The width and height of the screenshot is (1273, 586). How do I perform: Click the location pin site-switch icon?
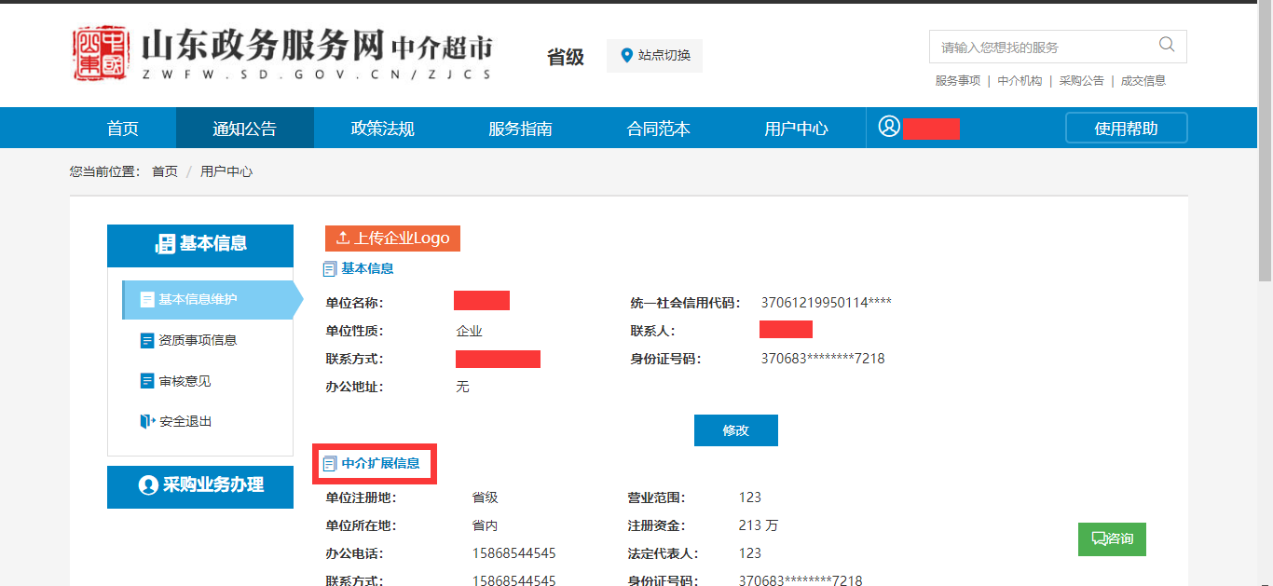pyautogui.click(x=626, y=56)
